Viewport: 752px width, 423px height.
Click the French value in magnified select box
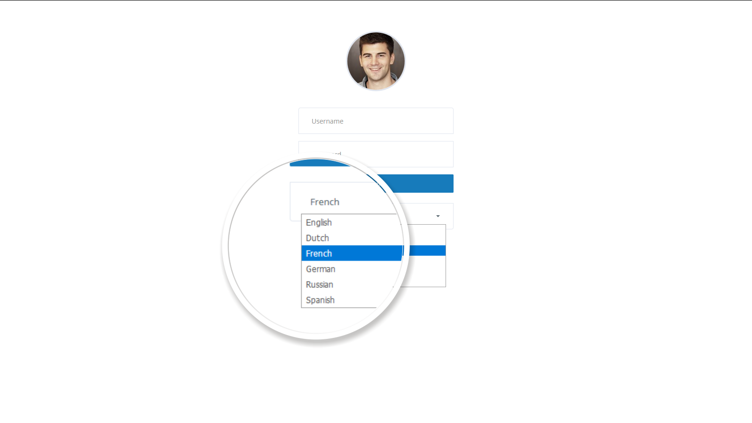325,202
